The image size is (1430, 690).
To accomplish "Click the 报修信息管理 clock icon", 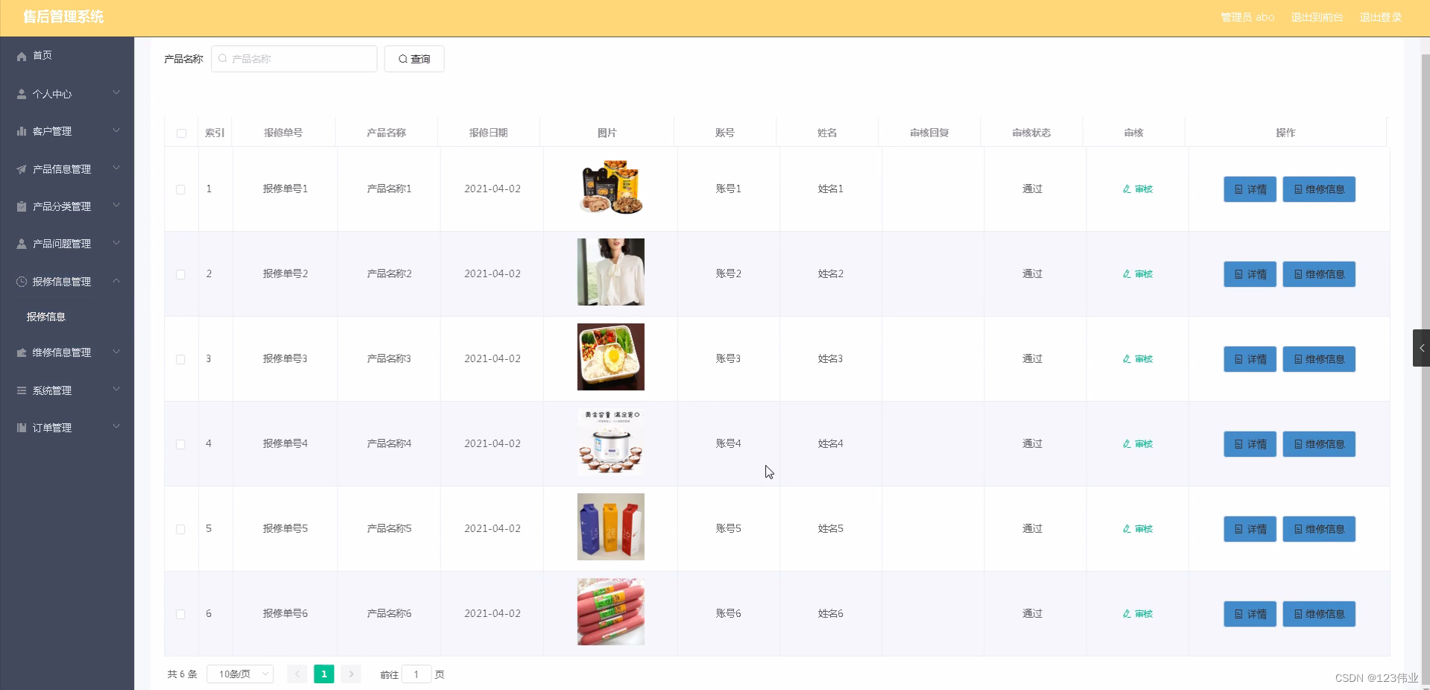I will pyautogui.click(x=21, y=282).
